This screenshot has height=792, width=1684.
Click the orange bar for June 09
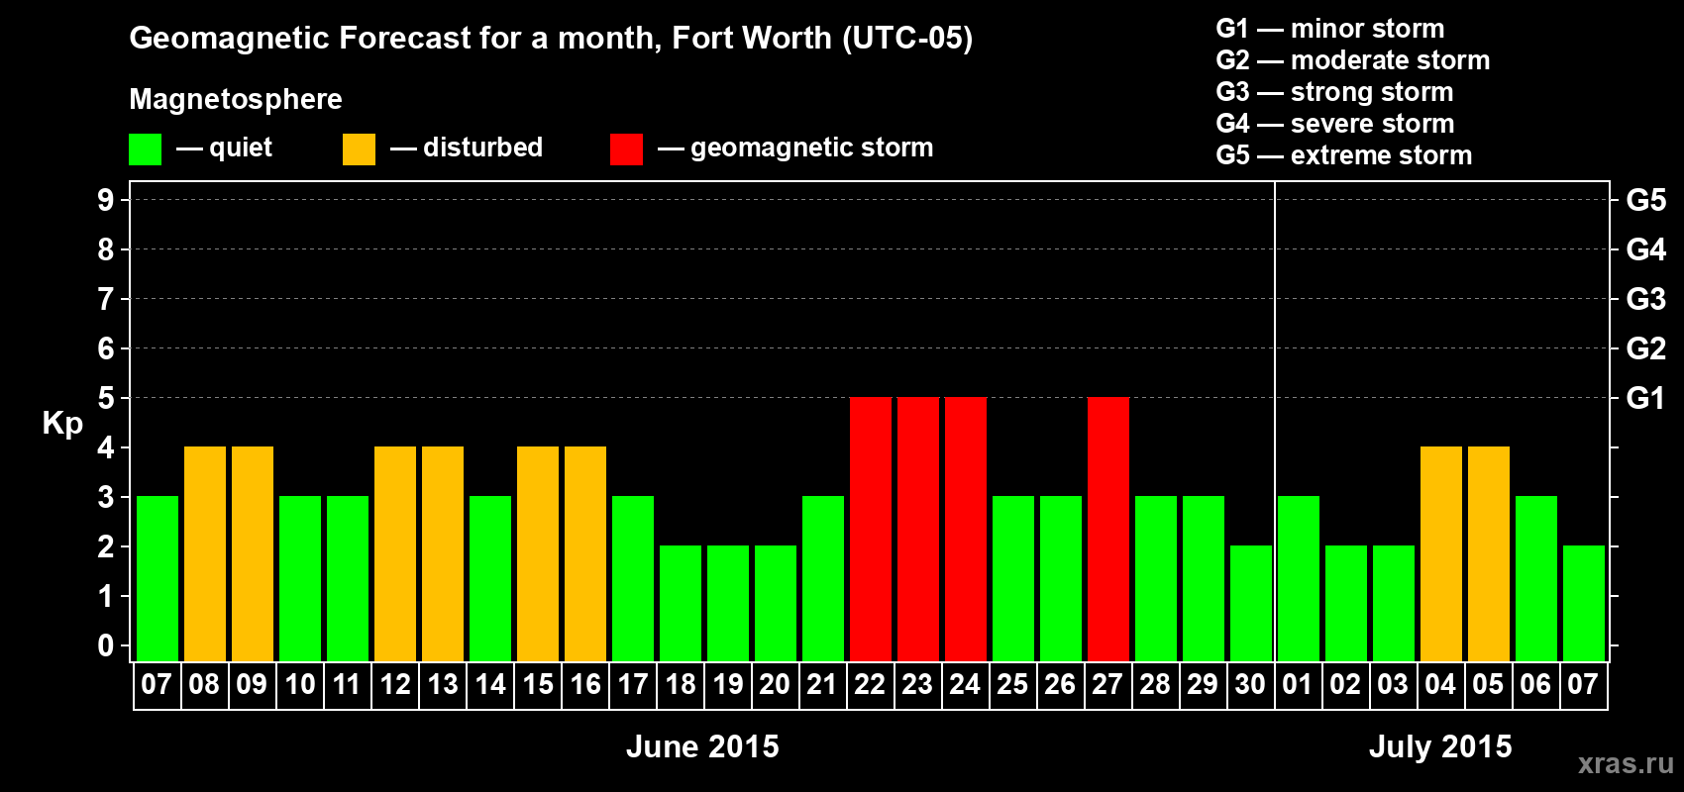pos(253,554)
